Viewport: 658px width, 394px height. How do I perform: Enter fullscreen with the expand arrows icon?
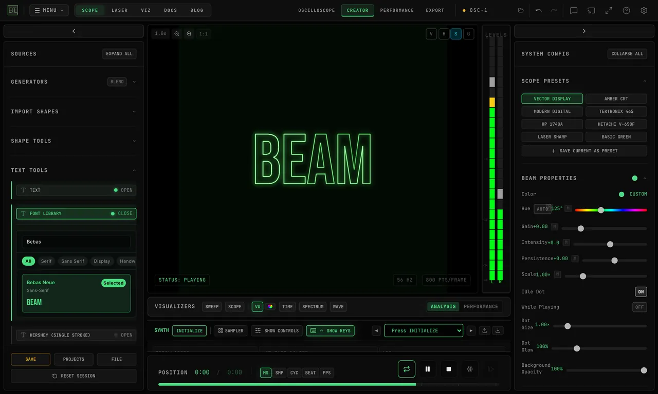coord(609,10)
